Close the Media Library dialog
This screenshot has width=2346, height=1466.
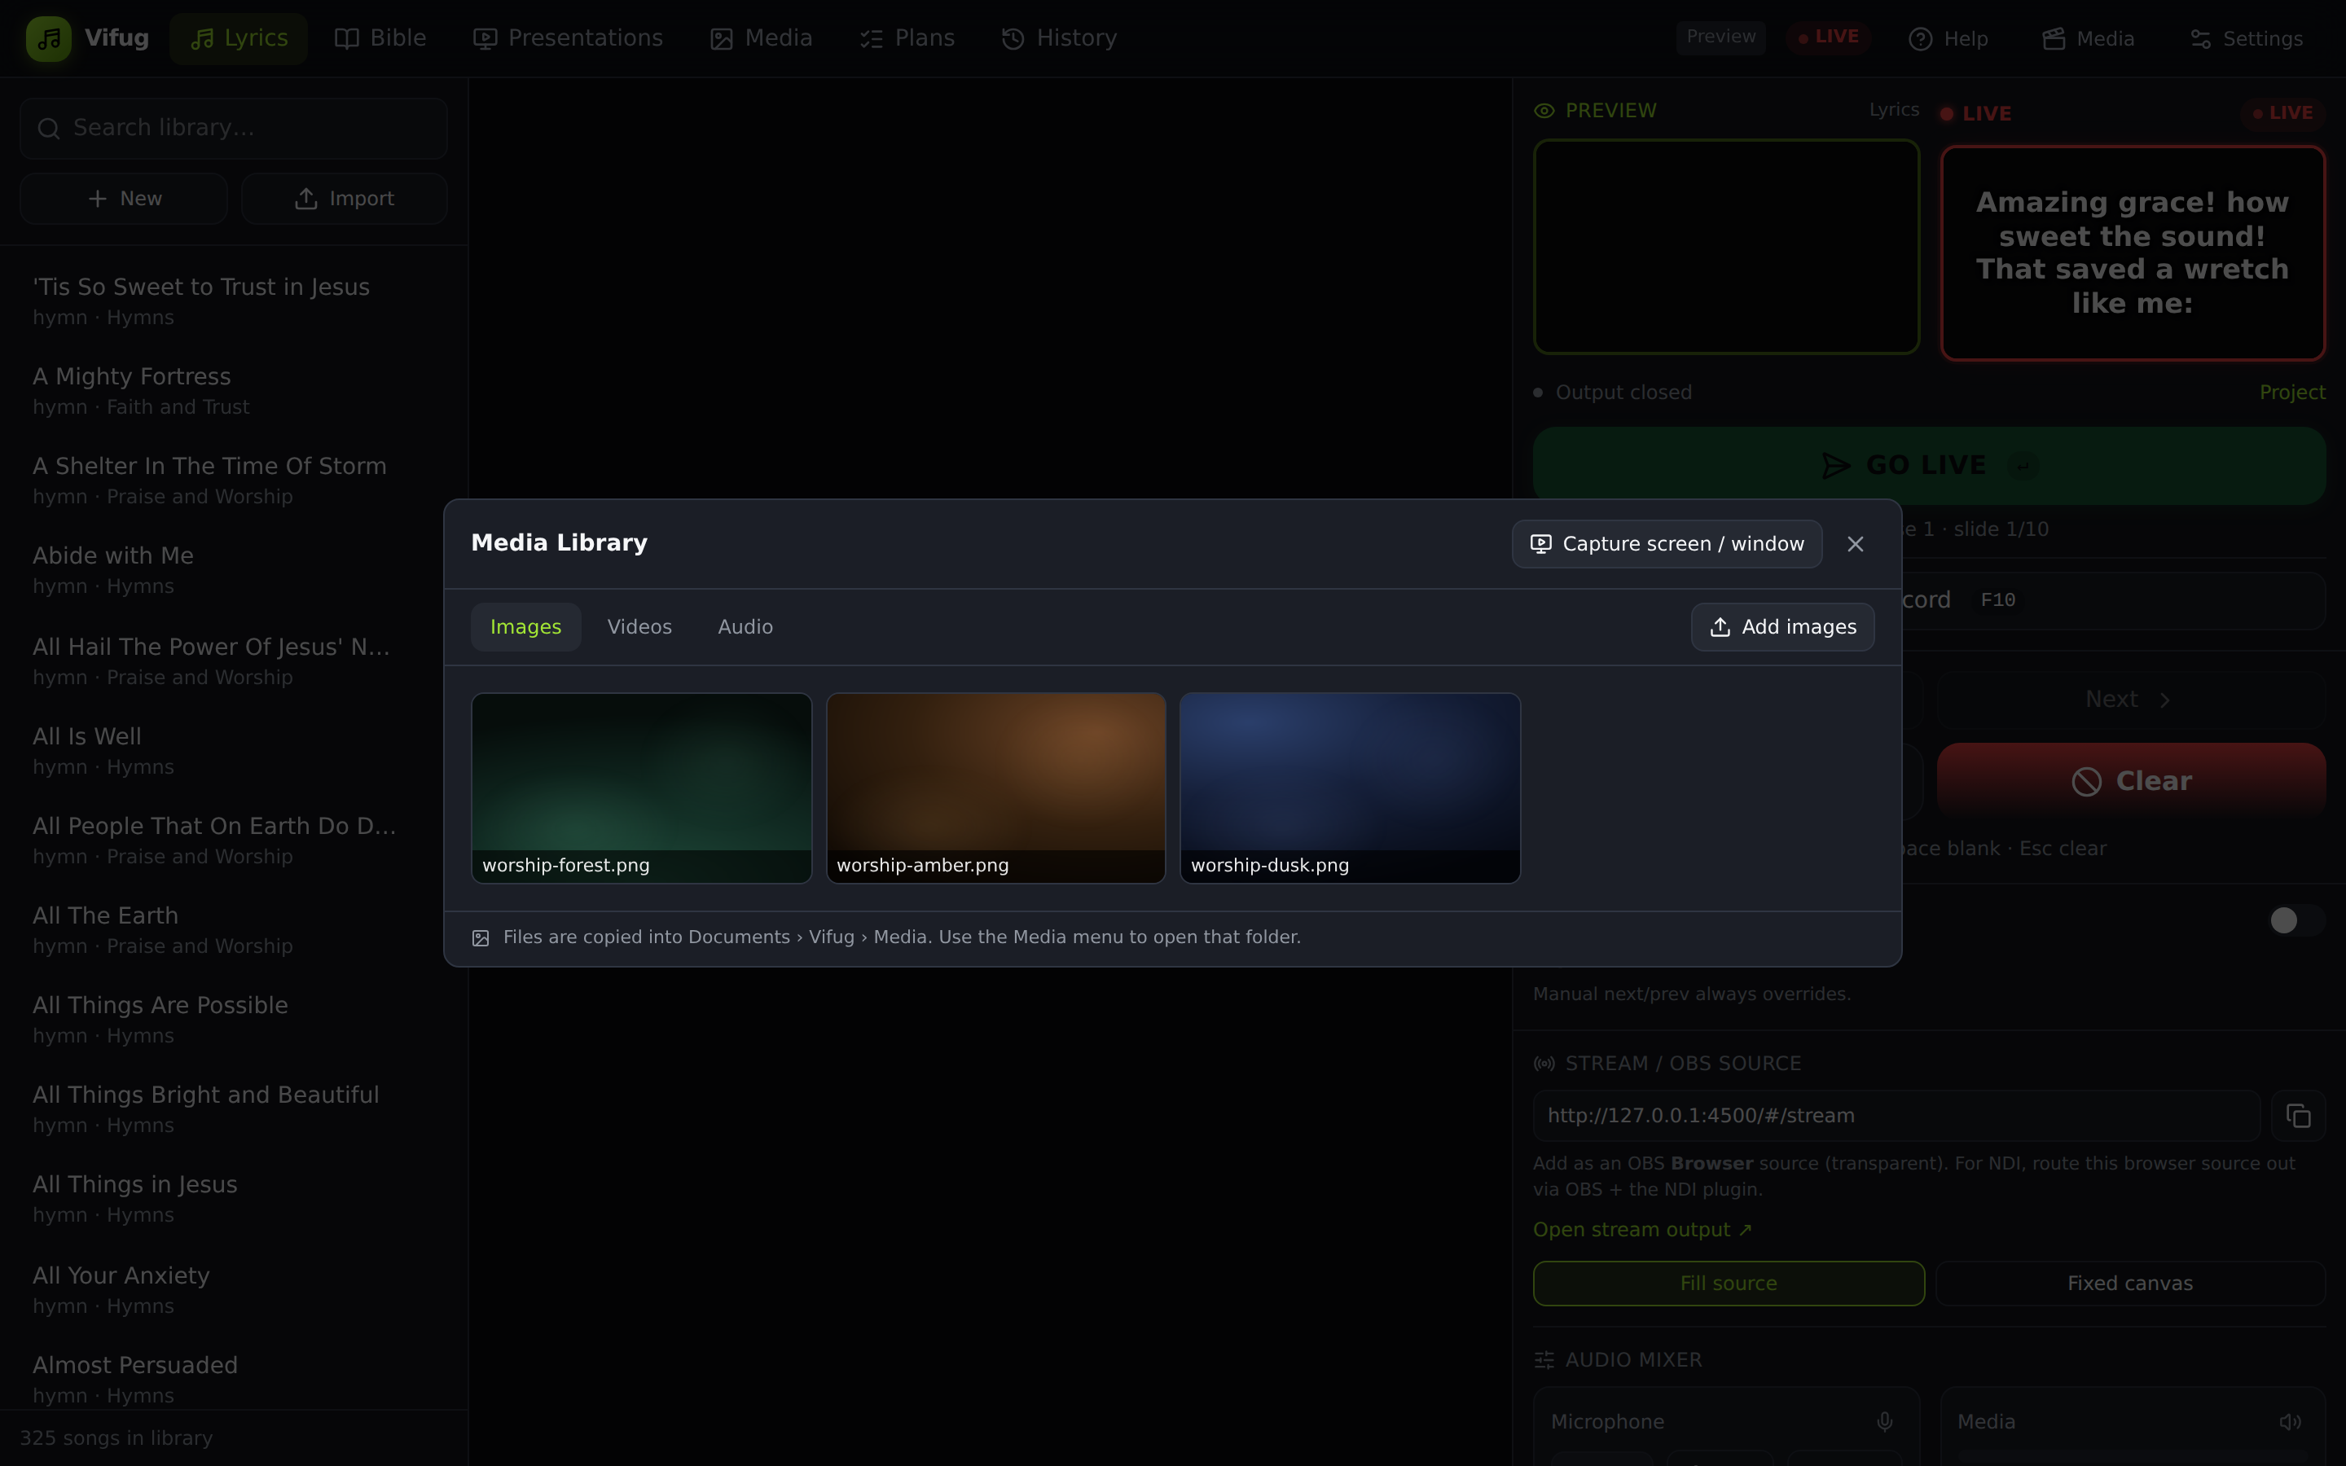tap(1856, 544)
